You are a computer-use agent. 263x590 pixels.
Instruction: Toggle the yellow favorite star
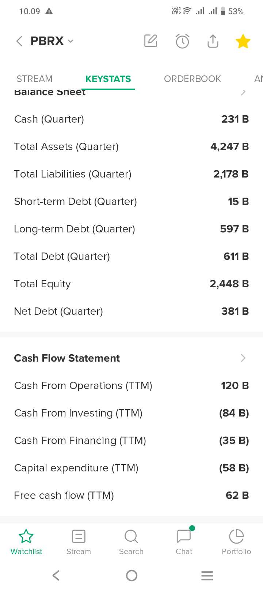pyautogui.click(x=243, y=41)
